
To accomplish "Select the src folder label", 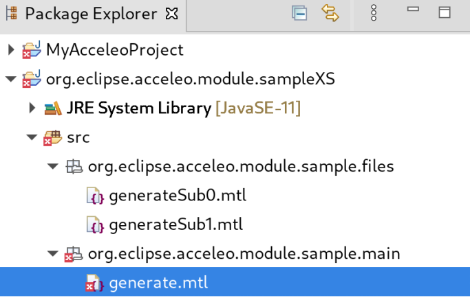I will pyautogui.click(x=78, y=138).
